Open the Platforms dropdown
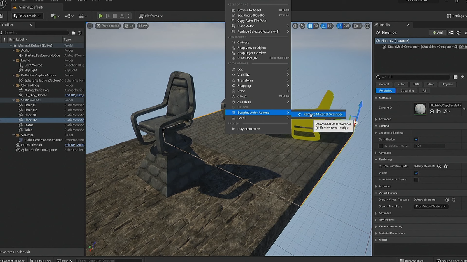This screenshot has height=262, width=467. pos(151,16)
